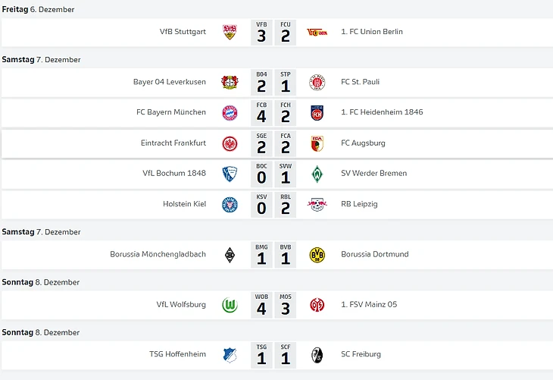Open the FC Bayern München crest
This screenshot has height=380, width=553.
pos(230,112)
